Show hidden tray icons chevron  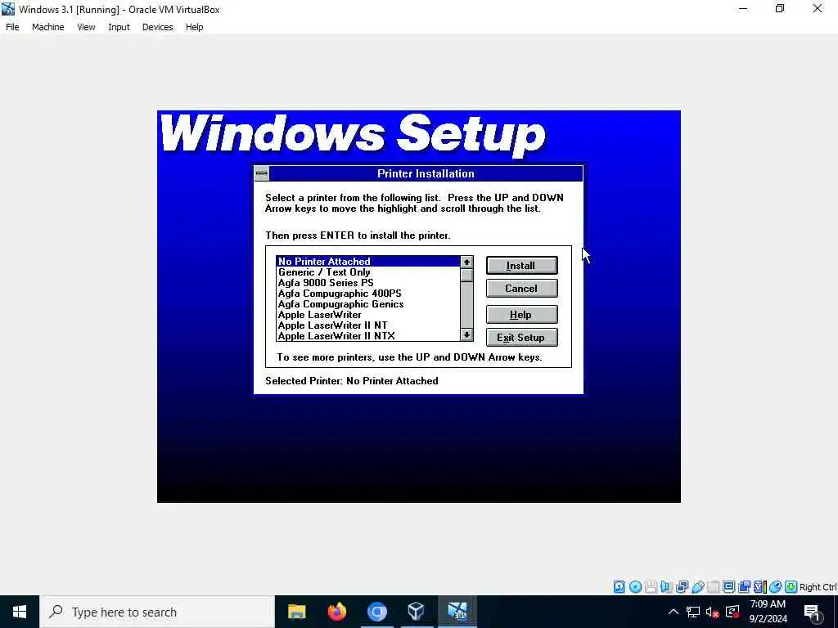click(x=674, y=612)
